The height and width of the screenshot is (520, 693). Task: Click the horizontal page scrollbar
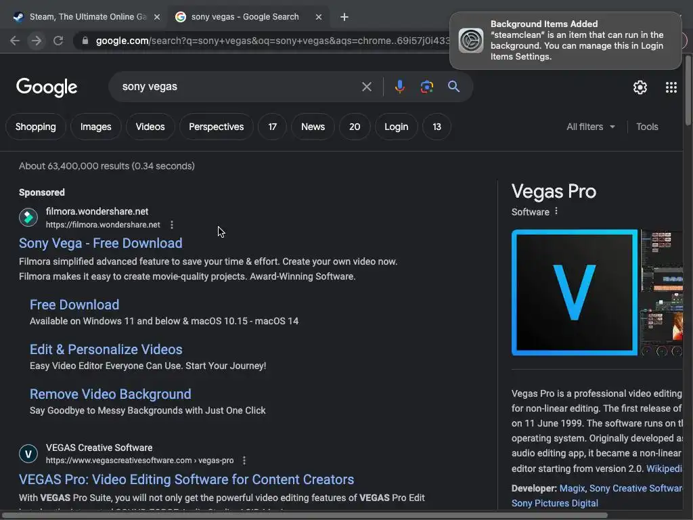point(305,515)
